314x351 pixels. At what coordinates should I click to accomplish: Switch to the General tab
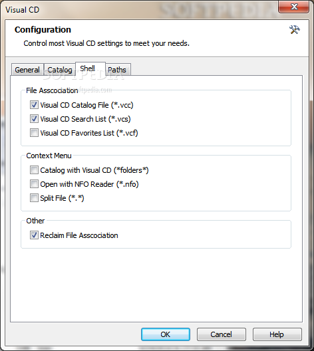(x=27, y=70)
